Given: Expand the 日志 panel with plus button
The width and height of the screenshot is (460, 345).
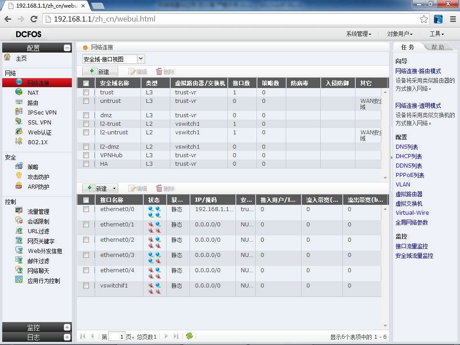Looking at the screenshot, I should [x=67, y=337].
